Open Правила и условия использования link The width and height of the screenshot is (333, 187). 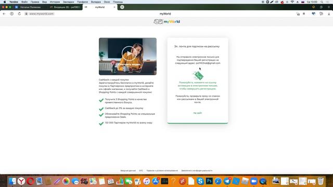coord(162,171)
